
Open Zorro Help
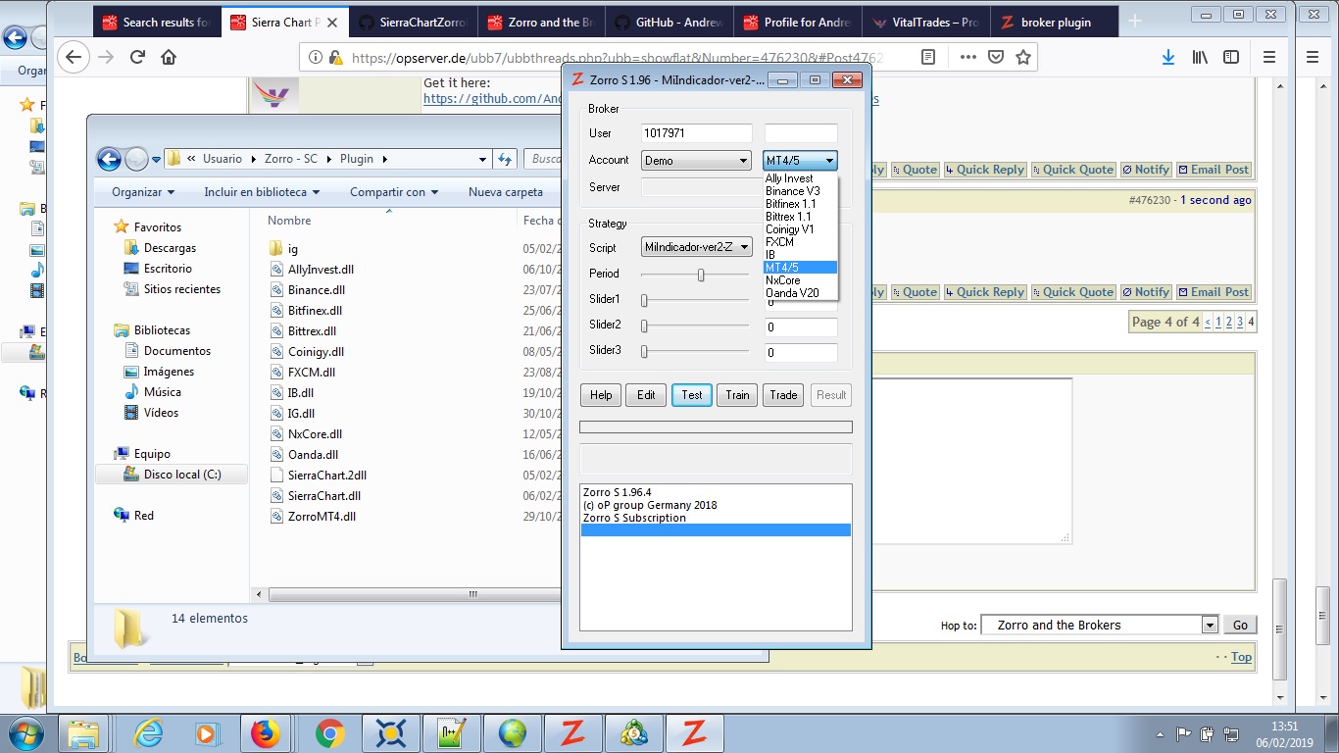pos(601,395)
